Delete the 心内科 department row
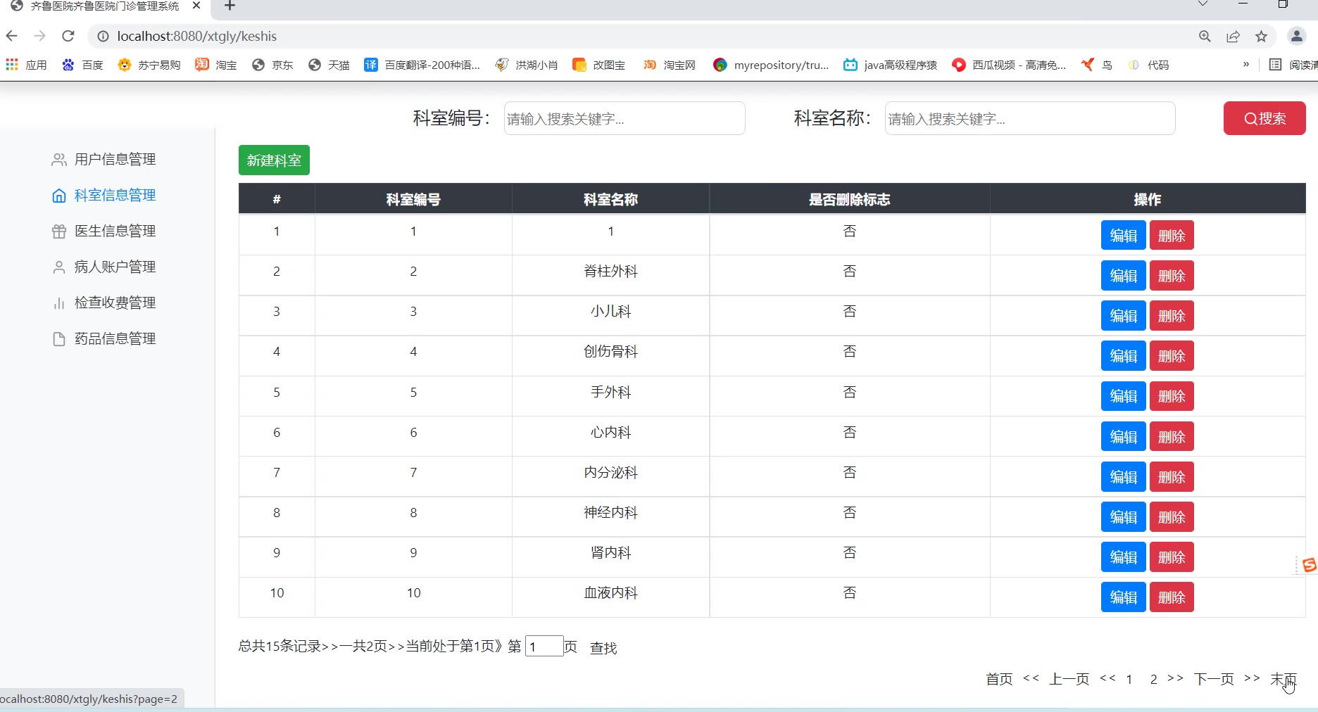This screenshot has width=1318, height=712. [x=1172, y=437]
